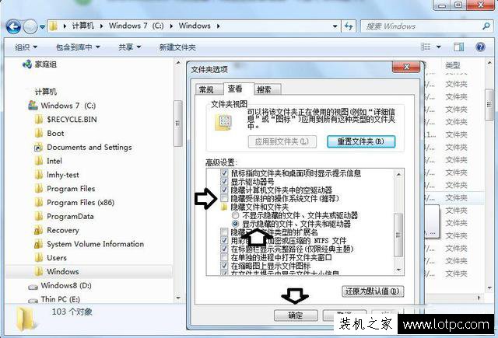The height and width of the screenshot is (338, 498).
Task: Click the advanced settings scrollbar thumb
Action: [x=398, y=235]
